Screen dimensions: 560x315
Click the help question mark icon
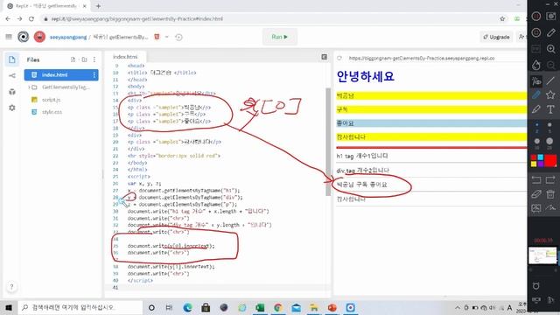click(x=11, y=287)
